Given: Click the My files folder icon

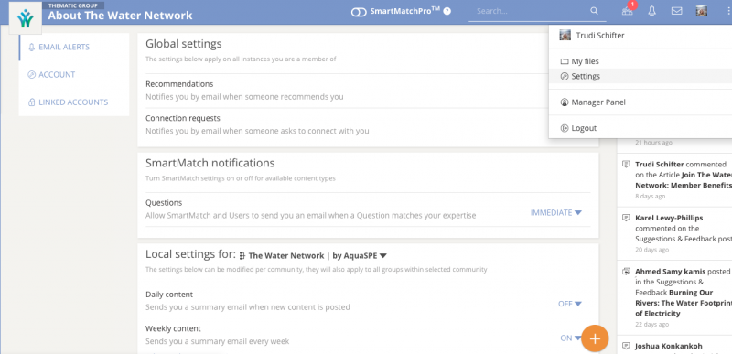Looking at the screenshot, I should (x=565, y=61).
